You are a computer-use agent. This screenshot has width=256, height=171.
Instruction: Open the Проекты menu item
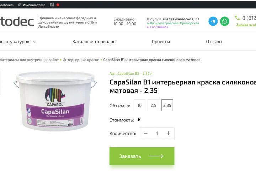[161, 42]
